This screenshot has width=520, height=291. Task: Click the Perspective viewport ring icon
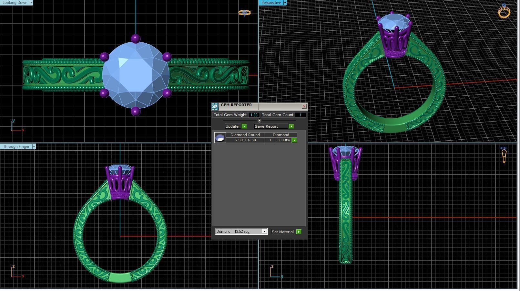coord(504,11)
